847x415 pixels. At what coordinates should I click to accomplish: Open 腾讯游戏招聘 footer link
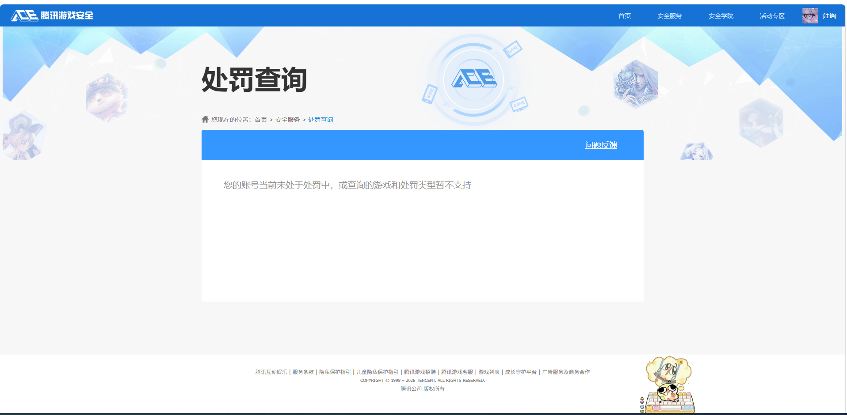point(420,372)
